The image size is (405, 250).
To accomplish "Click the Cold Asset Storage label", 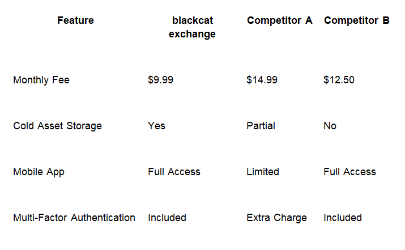I will 57,126.
